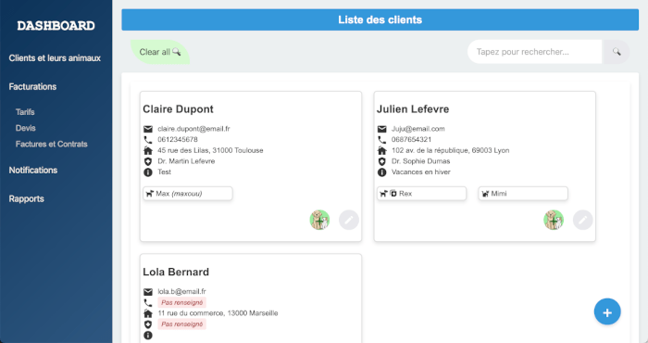Viewport: 648px width, 343px height.
Task: Go to Devis submenu
Action: click(x=26, y=128)
